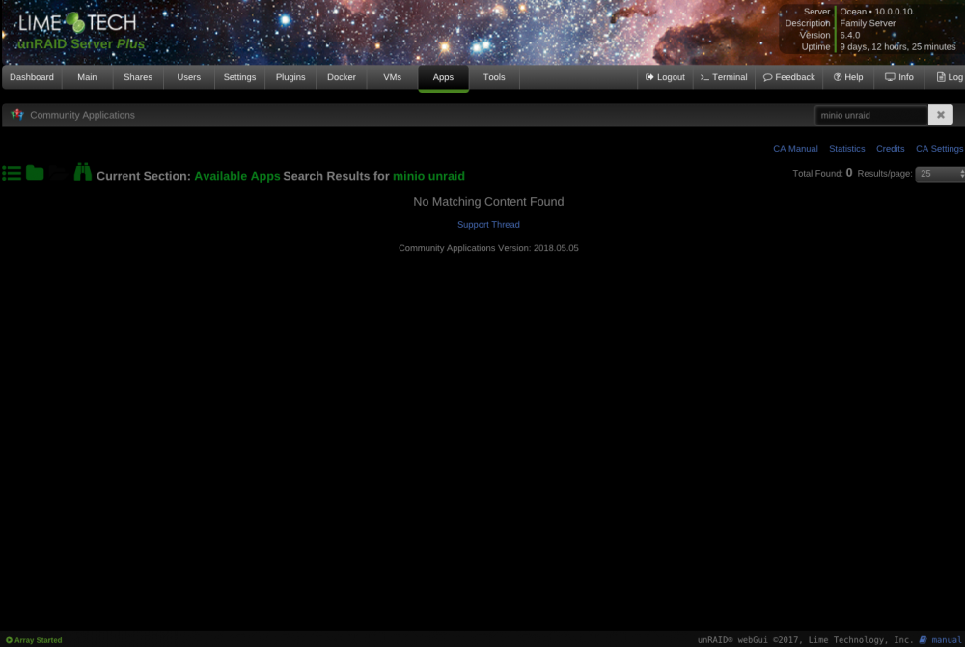Viewport: 965px width, 647px height.
Task: Open the Credits link
Action: point(890,149)
